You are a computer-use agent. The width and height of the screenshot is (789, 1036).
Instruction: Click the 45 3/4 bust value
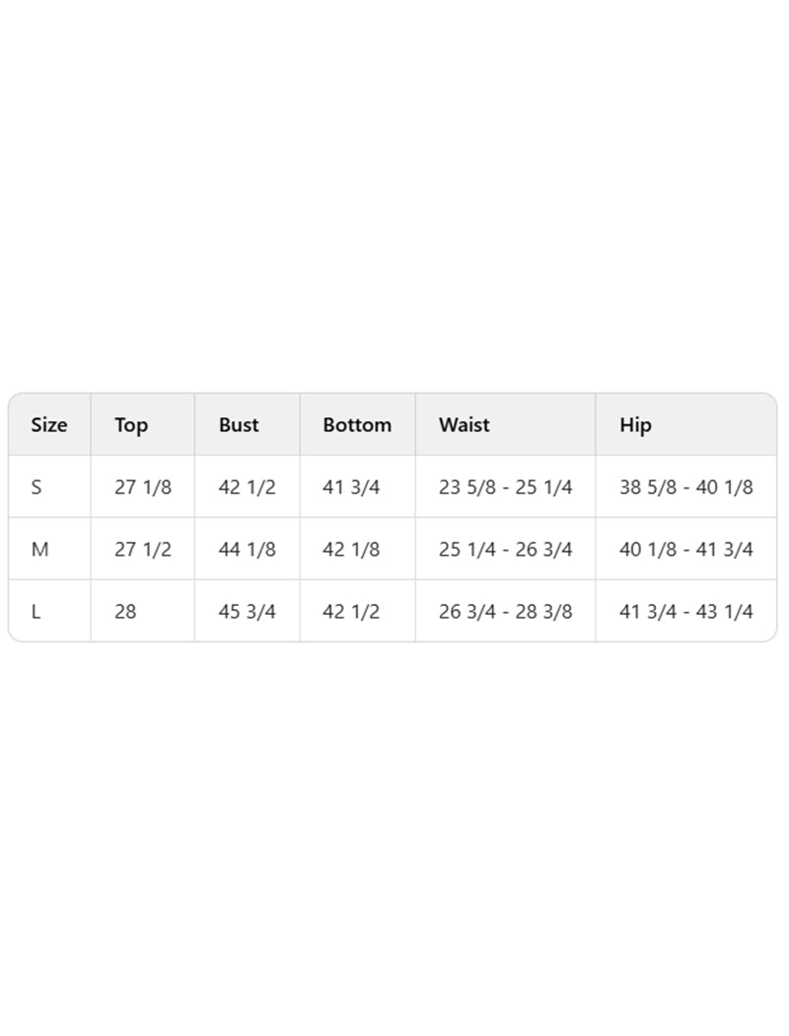[x=247, y=611]
